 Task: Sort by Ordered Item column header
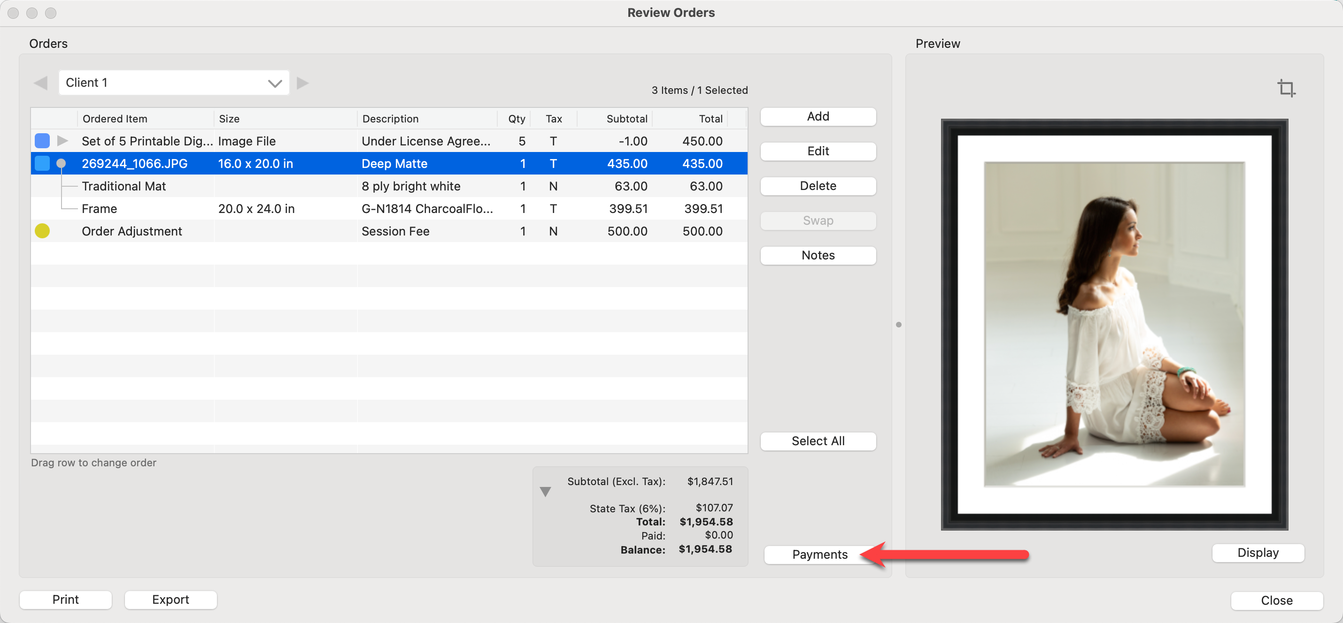[x=115, y=119]
